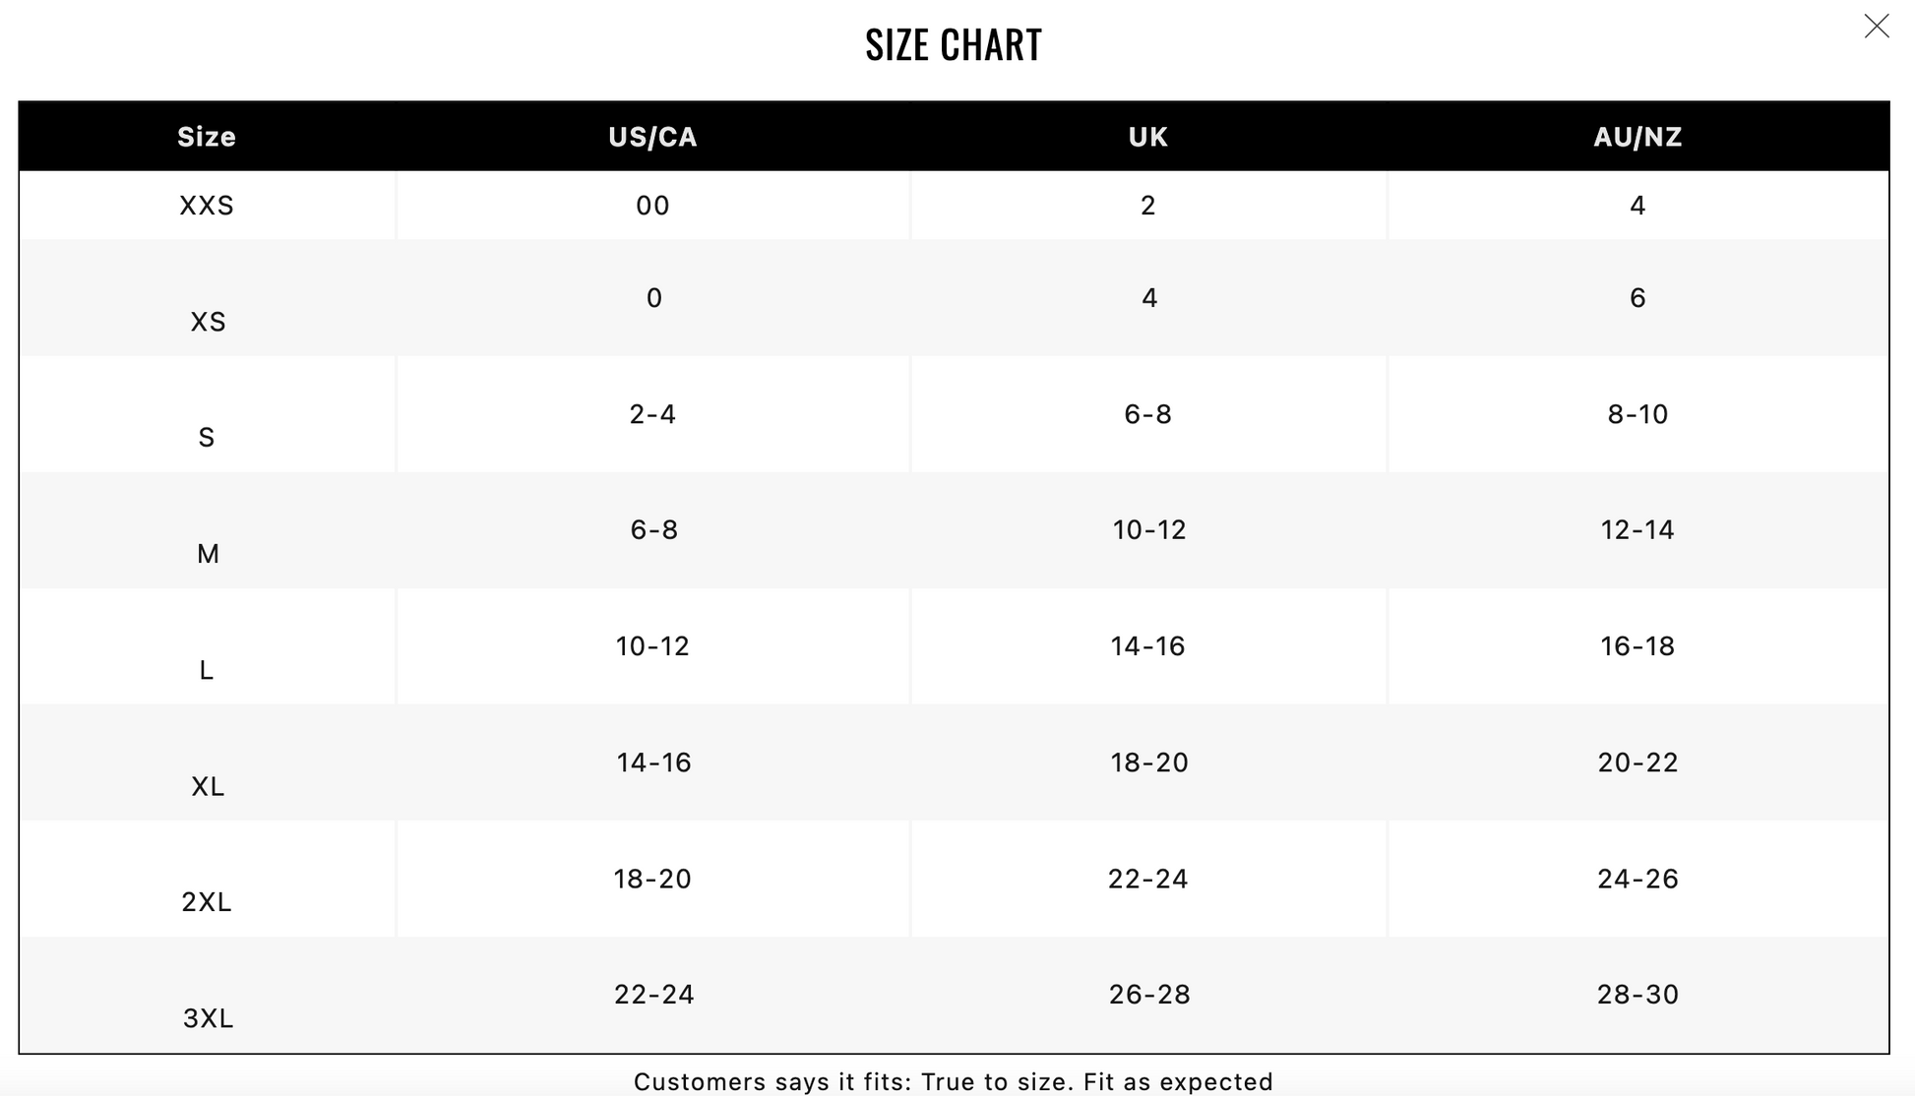Click the Size column header
This screenshot has height=1096, width=1915.
207,137
